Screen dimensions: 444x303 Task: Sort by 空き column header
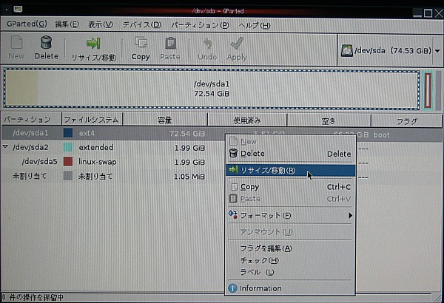point(329,120)
